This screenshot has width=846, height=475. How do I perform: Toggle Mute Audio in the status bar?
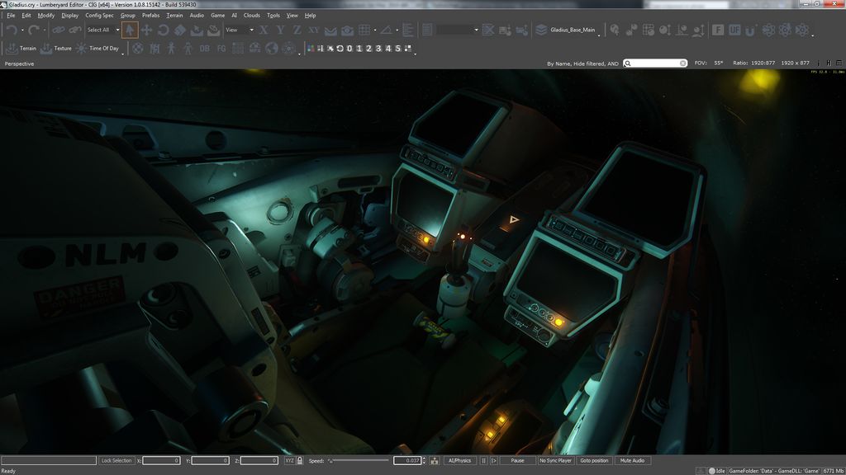tap(632, 460)
